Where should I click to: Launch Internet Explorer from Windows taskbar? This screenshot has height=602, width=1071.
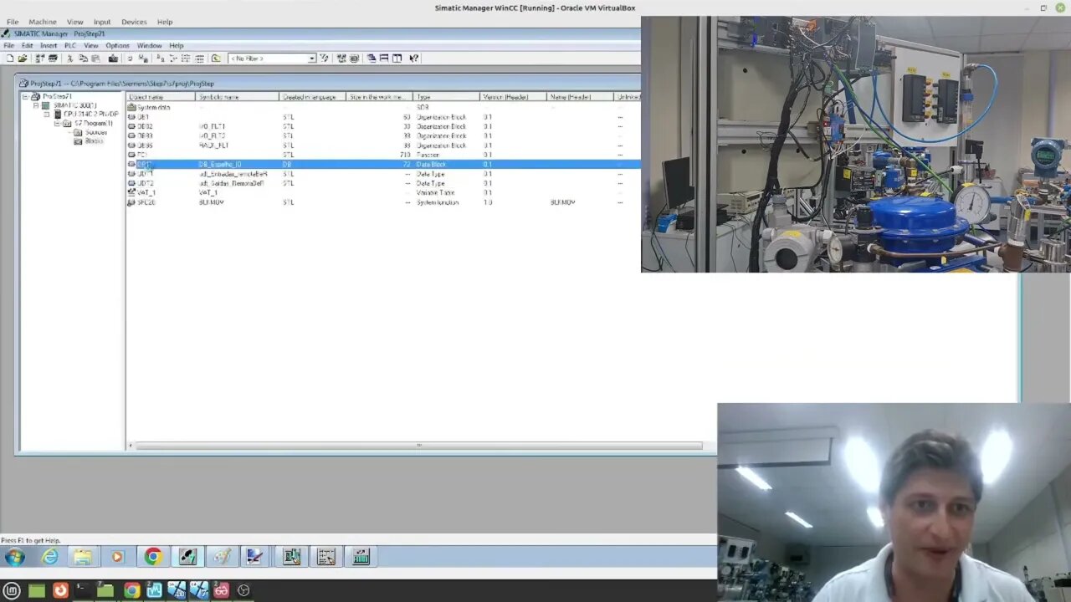click(x=50, y=557)
